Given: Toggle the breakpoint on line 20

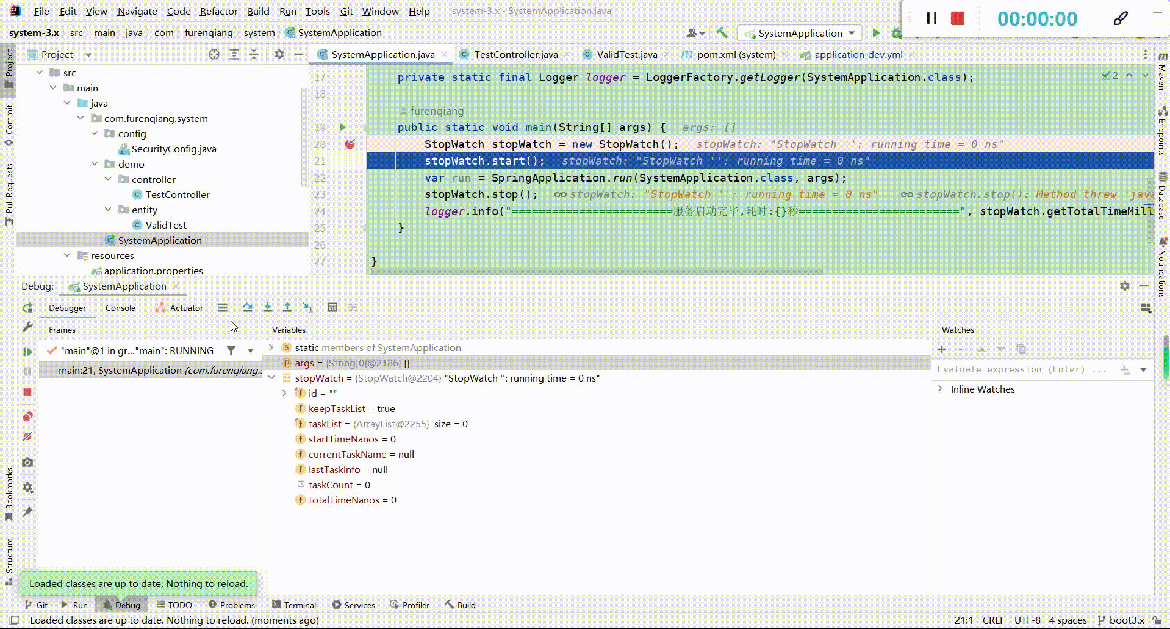Looking at the screenshot, I should click(350, 144).
